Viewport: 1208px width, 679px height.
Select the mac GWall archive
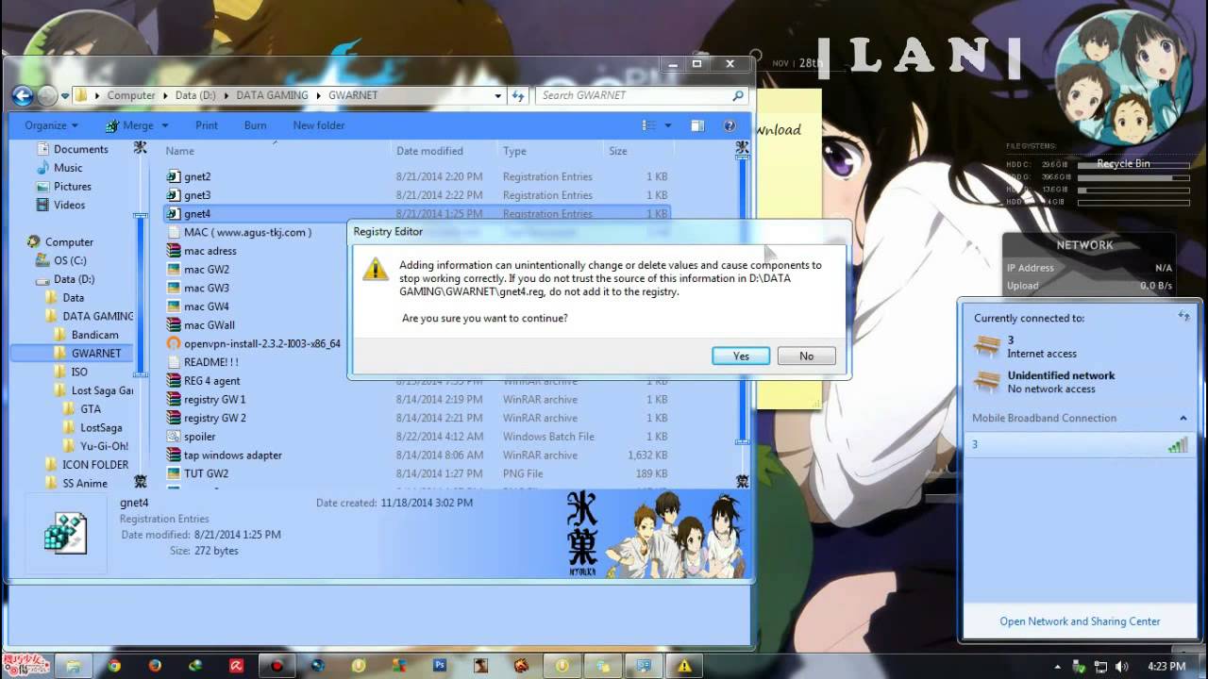coord(209,325)
